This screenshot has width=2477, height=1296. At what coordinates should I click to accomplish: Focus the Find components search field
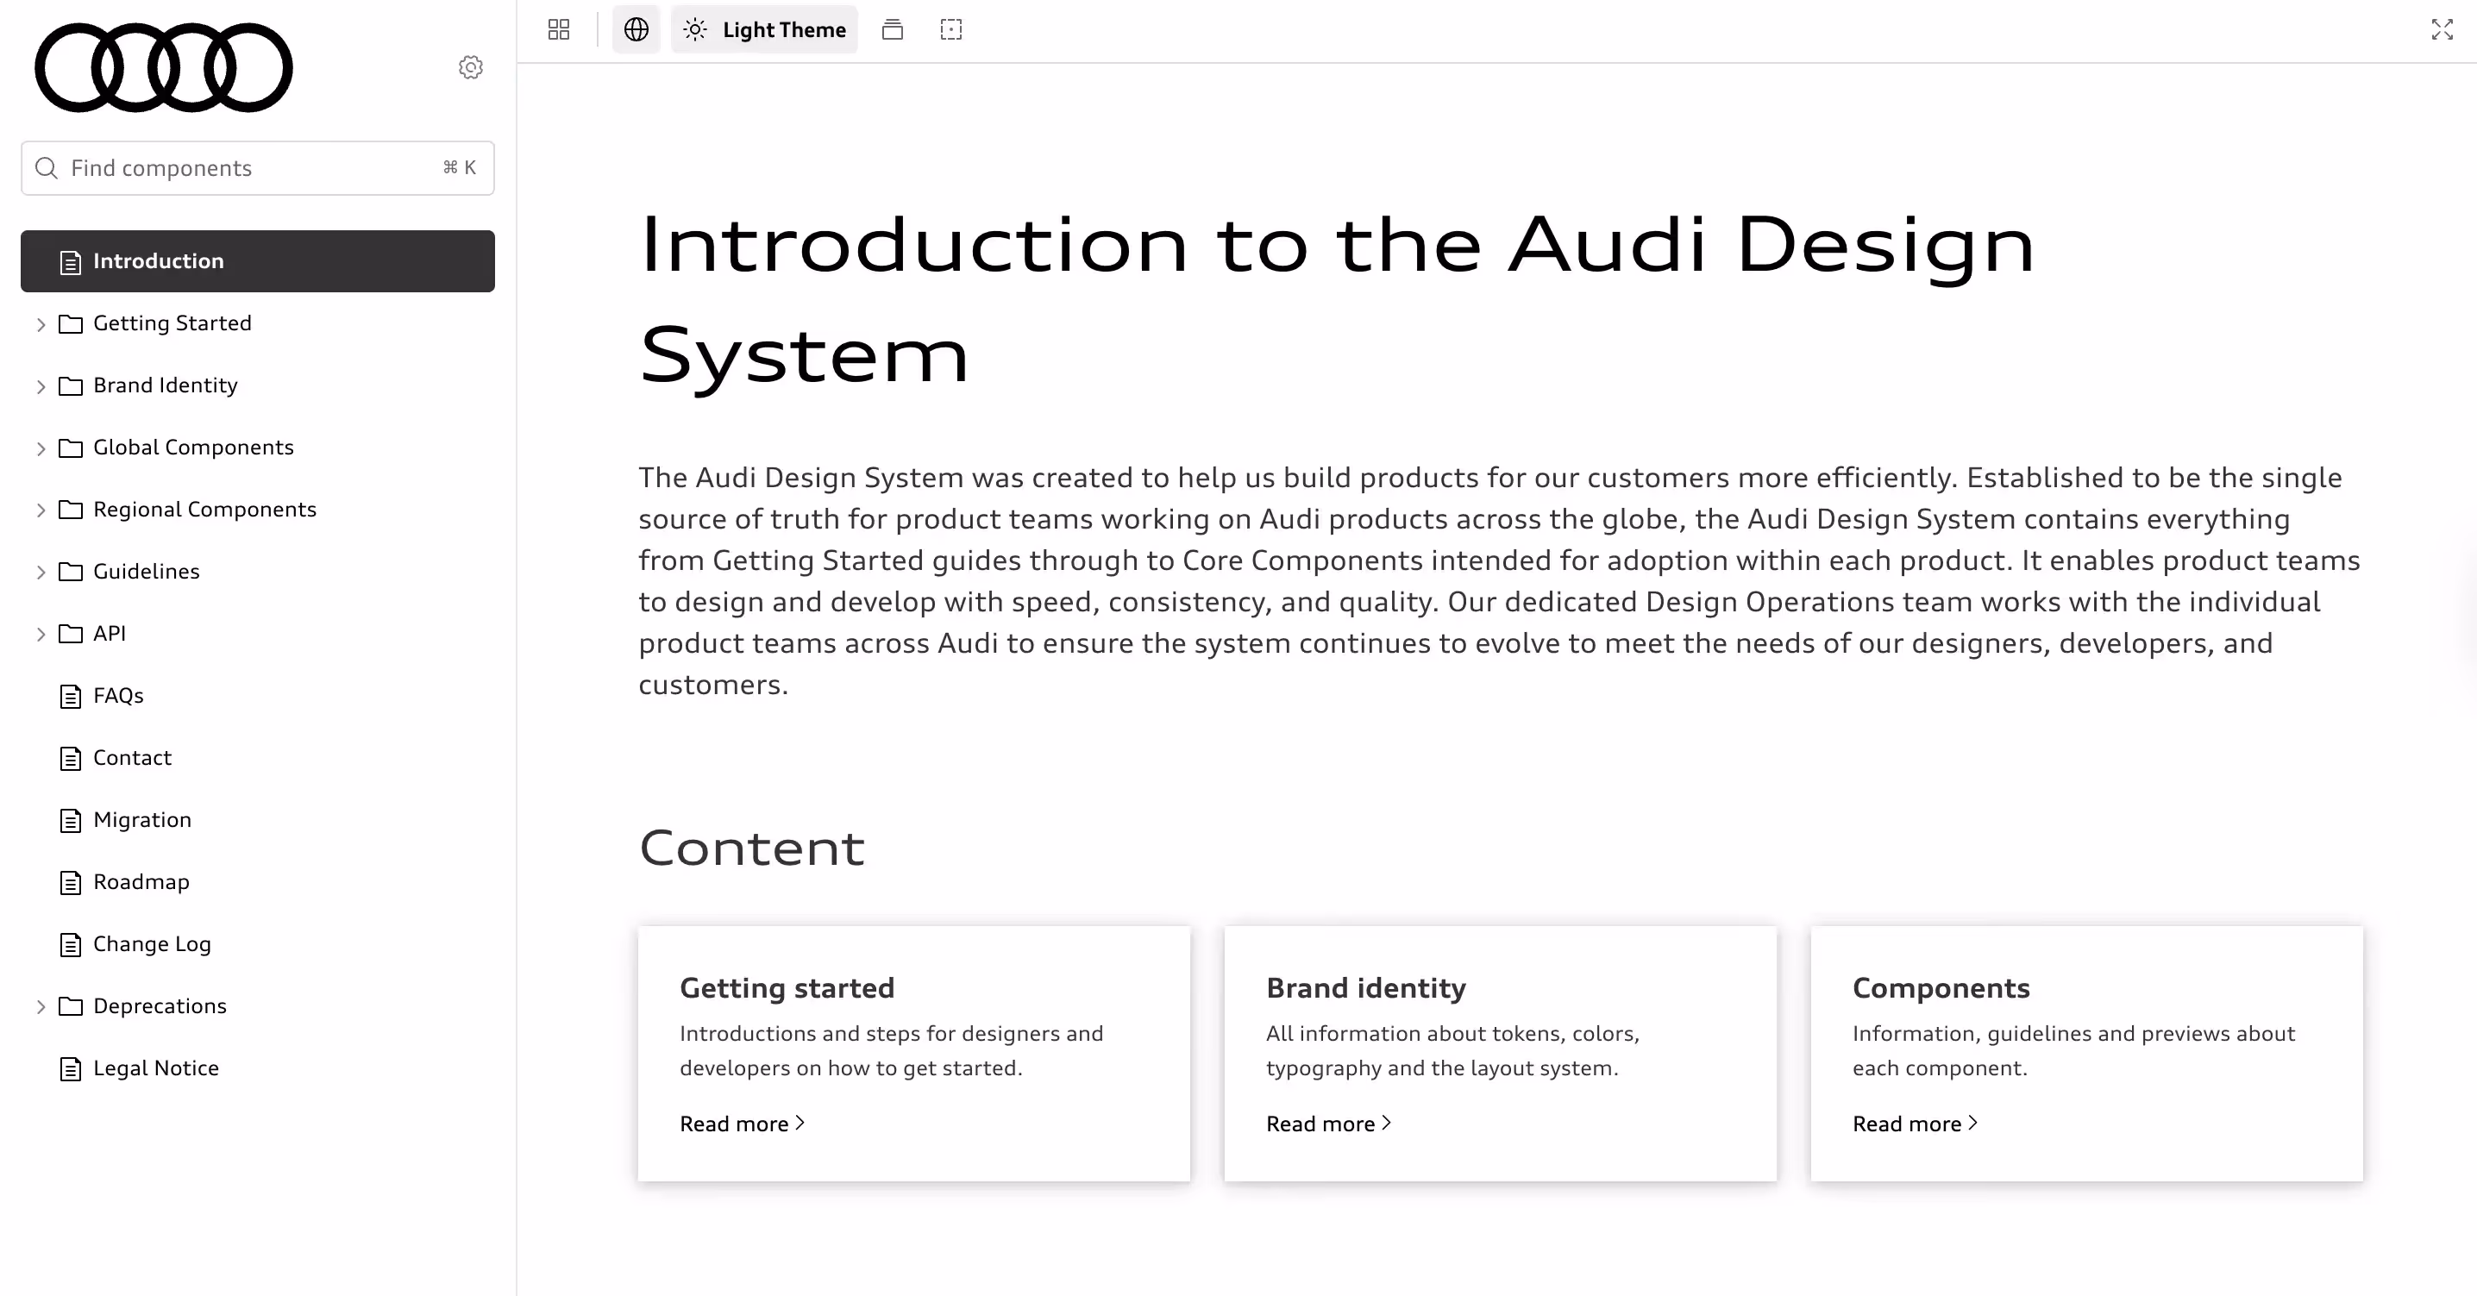258,168
